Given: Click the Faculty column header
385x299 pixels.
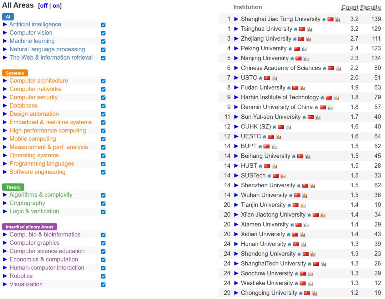Looking at the screenshot, I should click(x=370, y=7).
